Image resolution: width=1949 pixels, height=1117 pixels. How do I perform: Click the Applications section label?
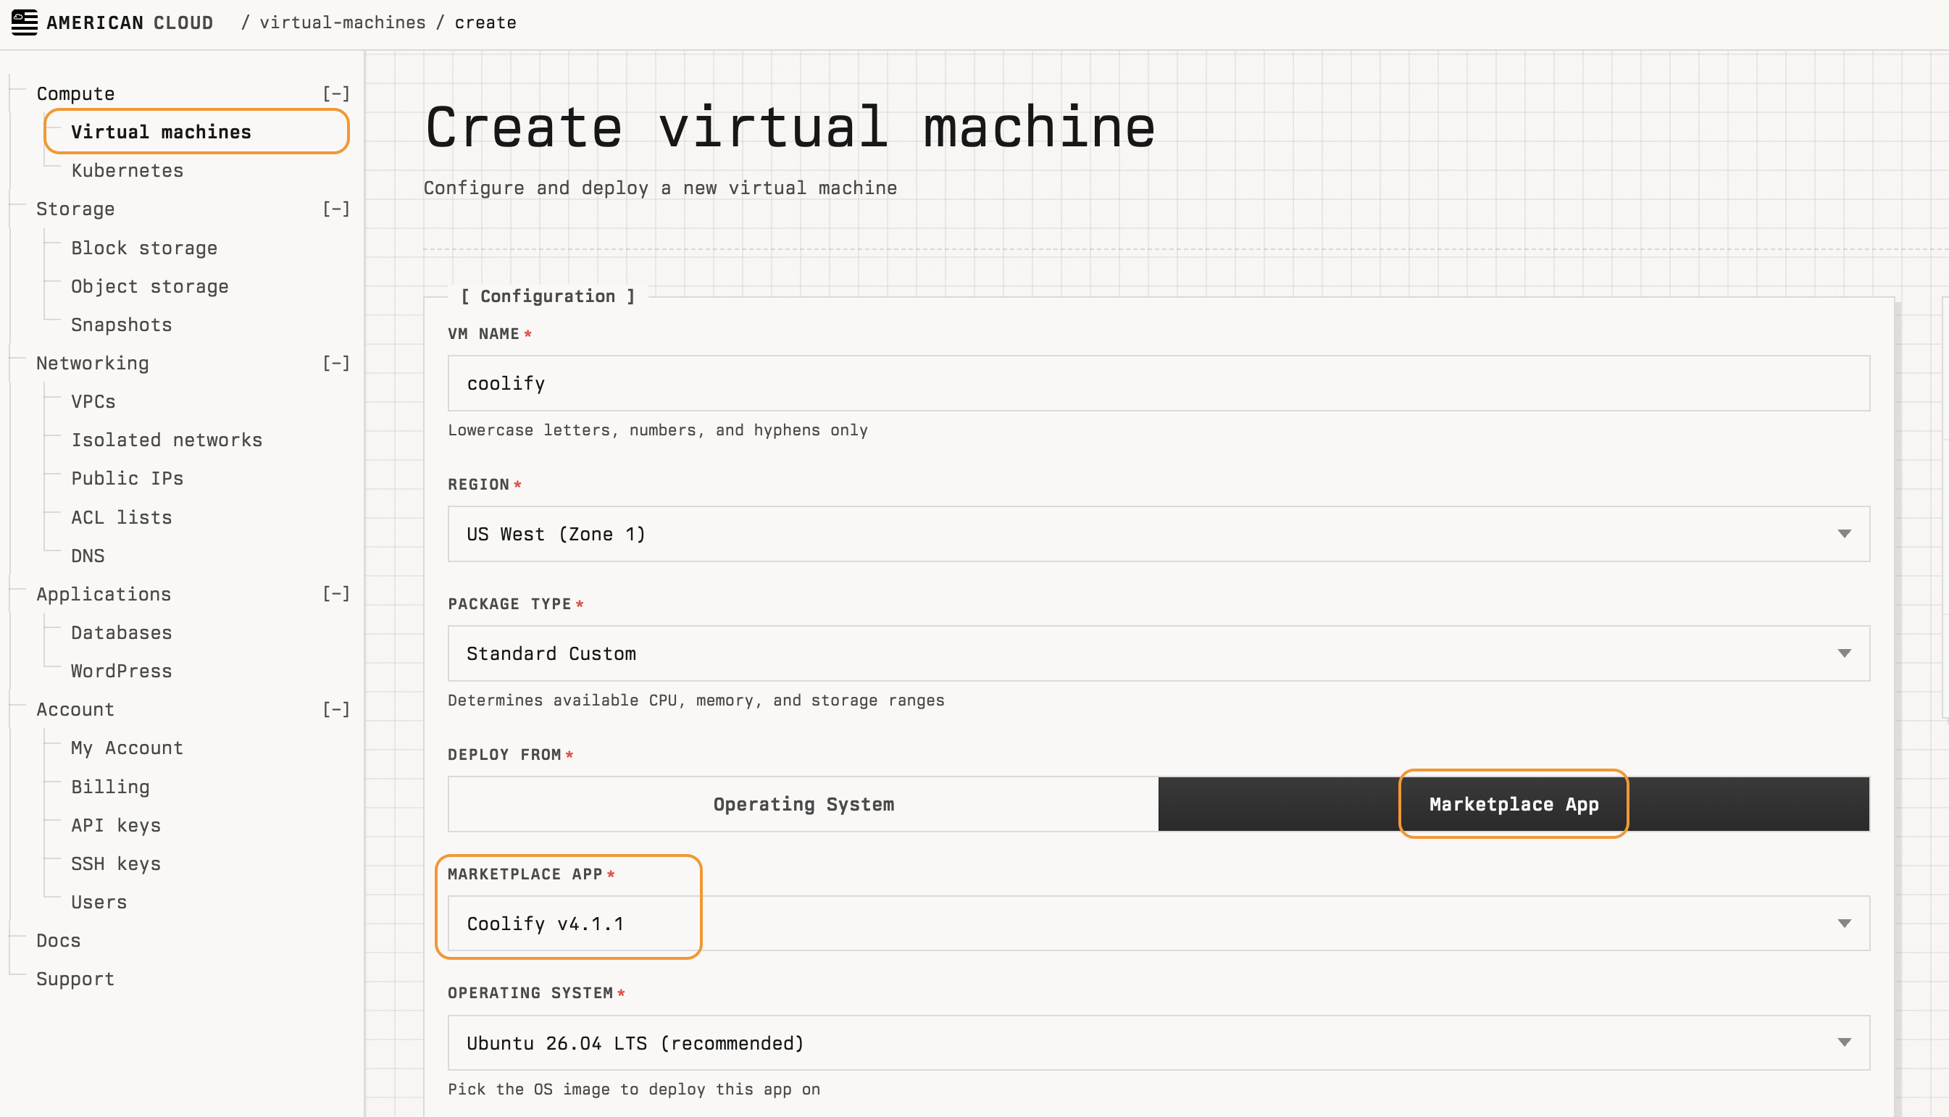click(104, 594)
